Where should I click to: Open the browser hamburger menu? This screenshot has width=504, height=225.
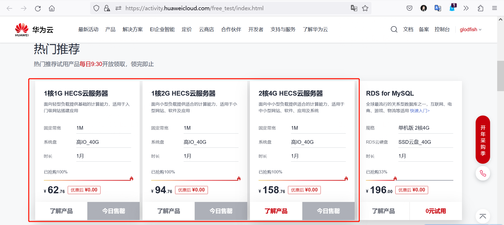click(x=495, y=8)
